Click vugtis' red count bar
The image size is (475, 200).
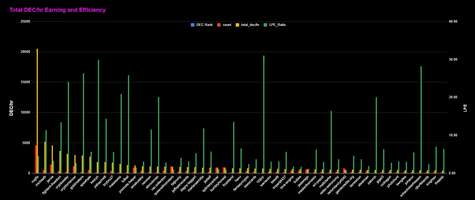pos(36,159)
